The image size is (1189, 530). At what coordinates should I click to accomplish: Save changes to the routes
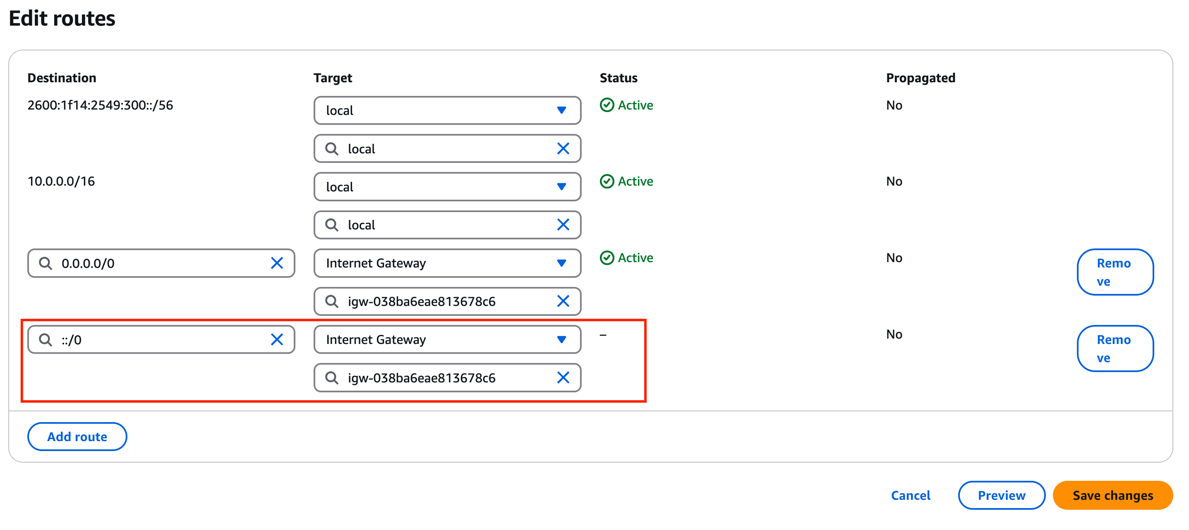[x=1112, y=495]
